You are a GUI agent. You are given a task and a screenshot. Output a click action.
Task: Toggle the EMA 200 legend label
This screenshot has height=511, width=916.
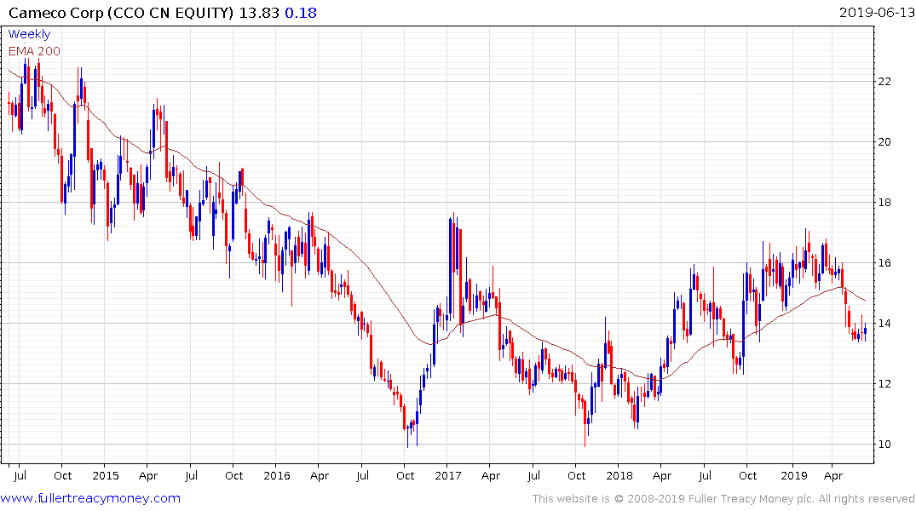[x=34, y=51]
